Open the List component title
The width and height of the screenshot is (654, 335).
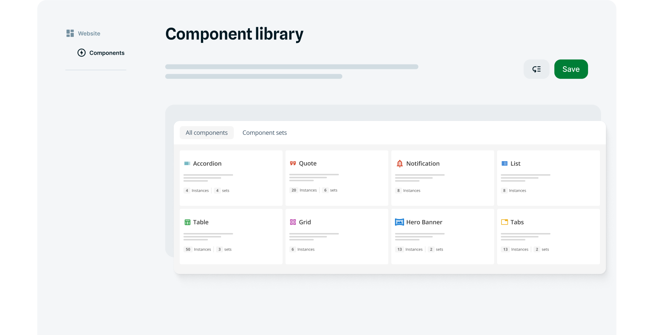coord(515,163)
